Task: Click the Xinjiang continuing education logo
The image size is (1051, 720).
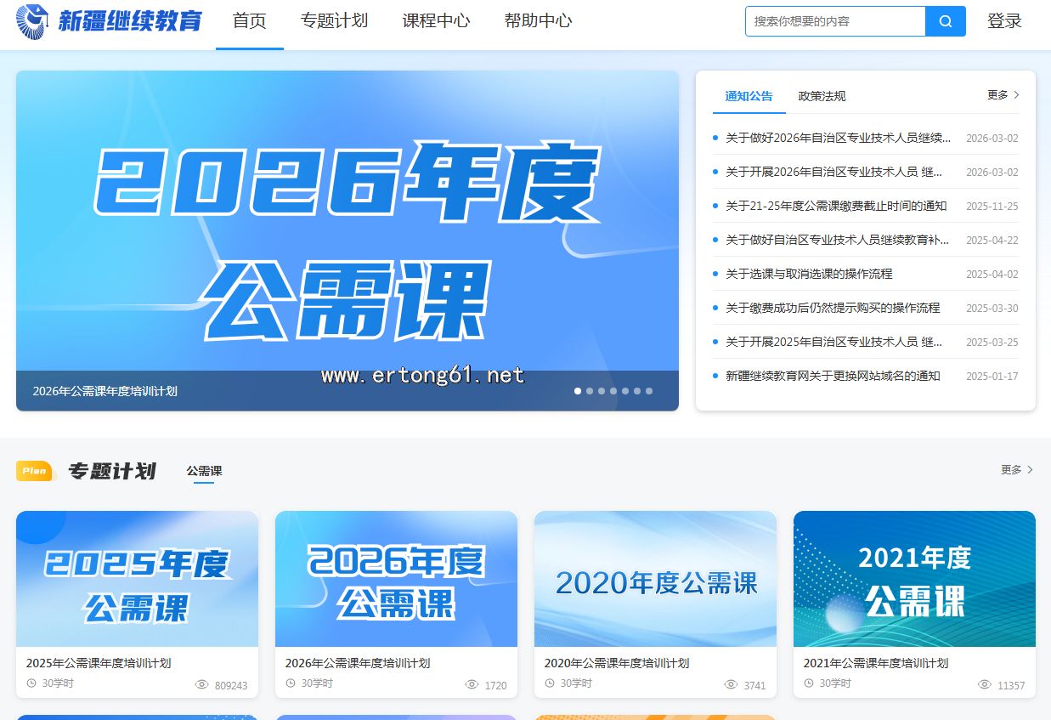Action: [x=109, y=21]
